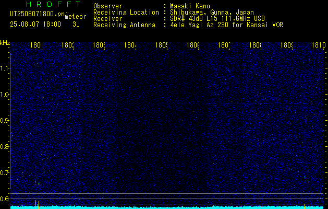Viewport: 328px width, 209px height.
Task: Select antenna info 4ele Yagi Az 230
Action: tap(200, 25)
